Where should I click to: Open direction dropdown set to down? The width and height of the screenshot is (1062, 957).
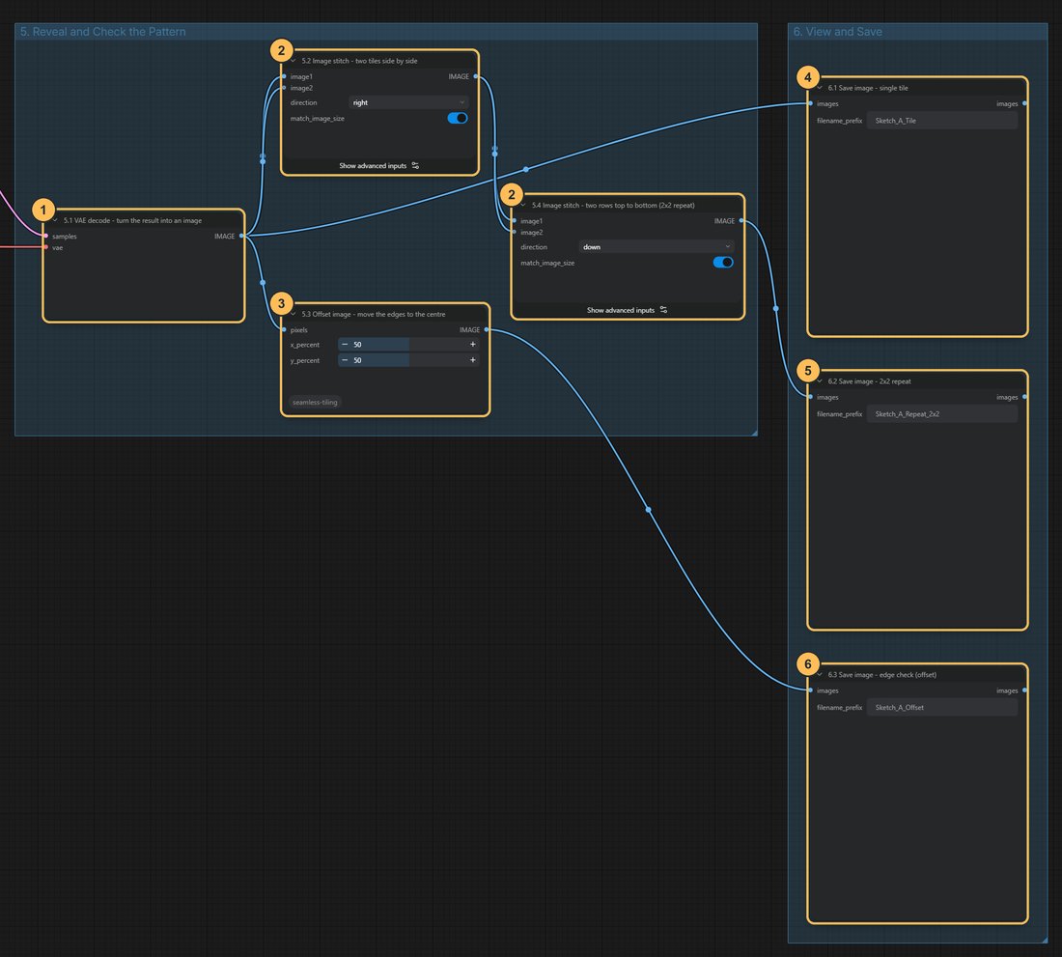[657, 246]
